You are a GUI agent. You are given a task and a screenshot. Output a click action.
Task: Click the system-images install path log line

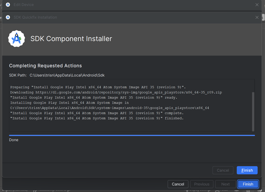(x=110, y=108)
